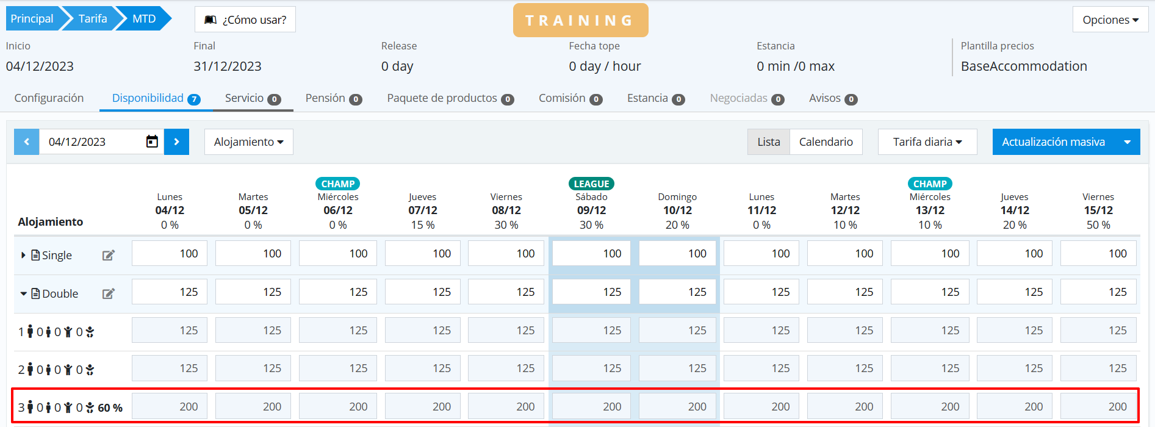
Task: Click the edit icon beside Double
Action: (109, 293)
